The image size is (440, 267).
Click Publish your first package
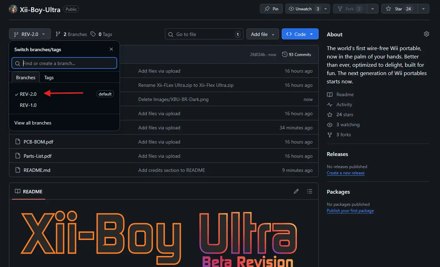pyautogui.click(x=350, y=211)
